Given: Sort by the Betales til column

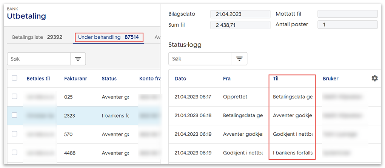Looking at the screenshot, I should pyautogui.click(x=38, y=79).
